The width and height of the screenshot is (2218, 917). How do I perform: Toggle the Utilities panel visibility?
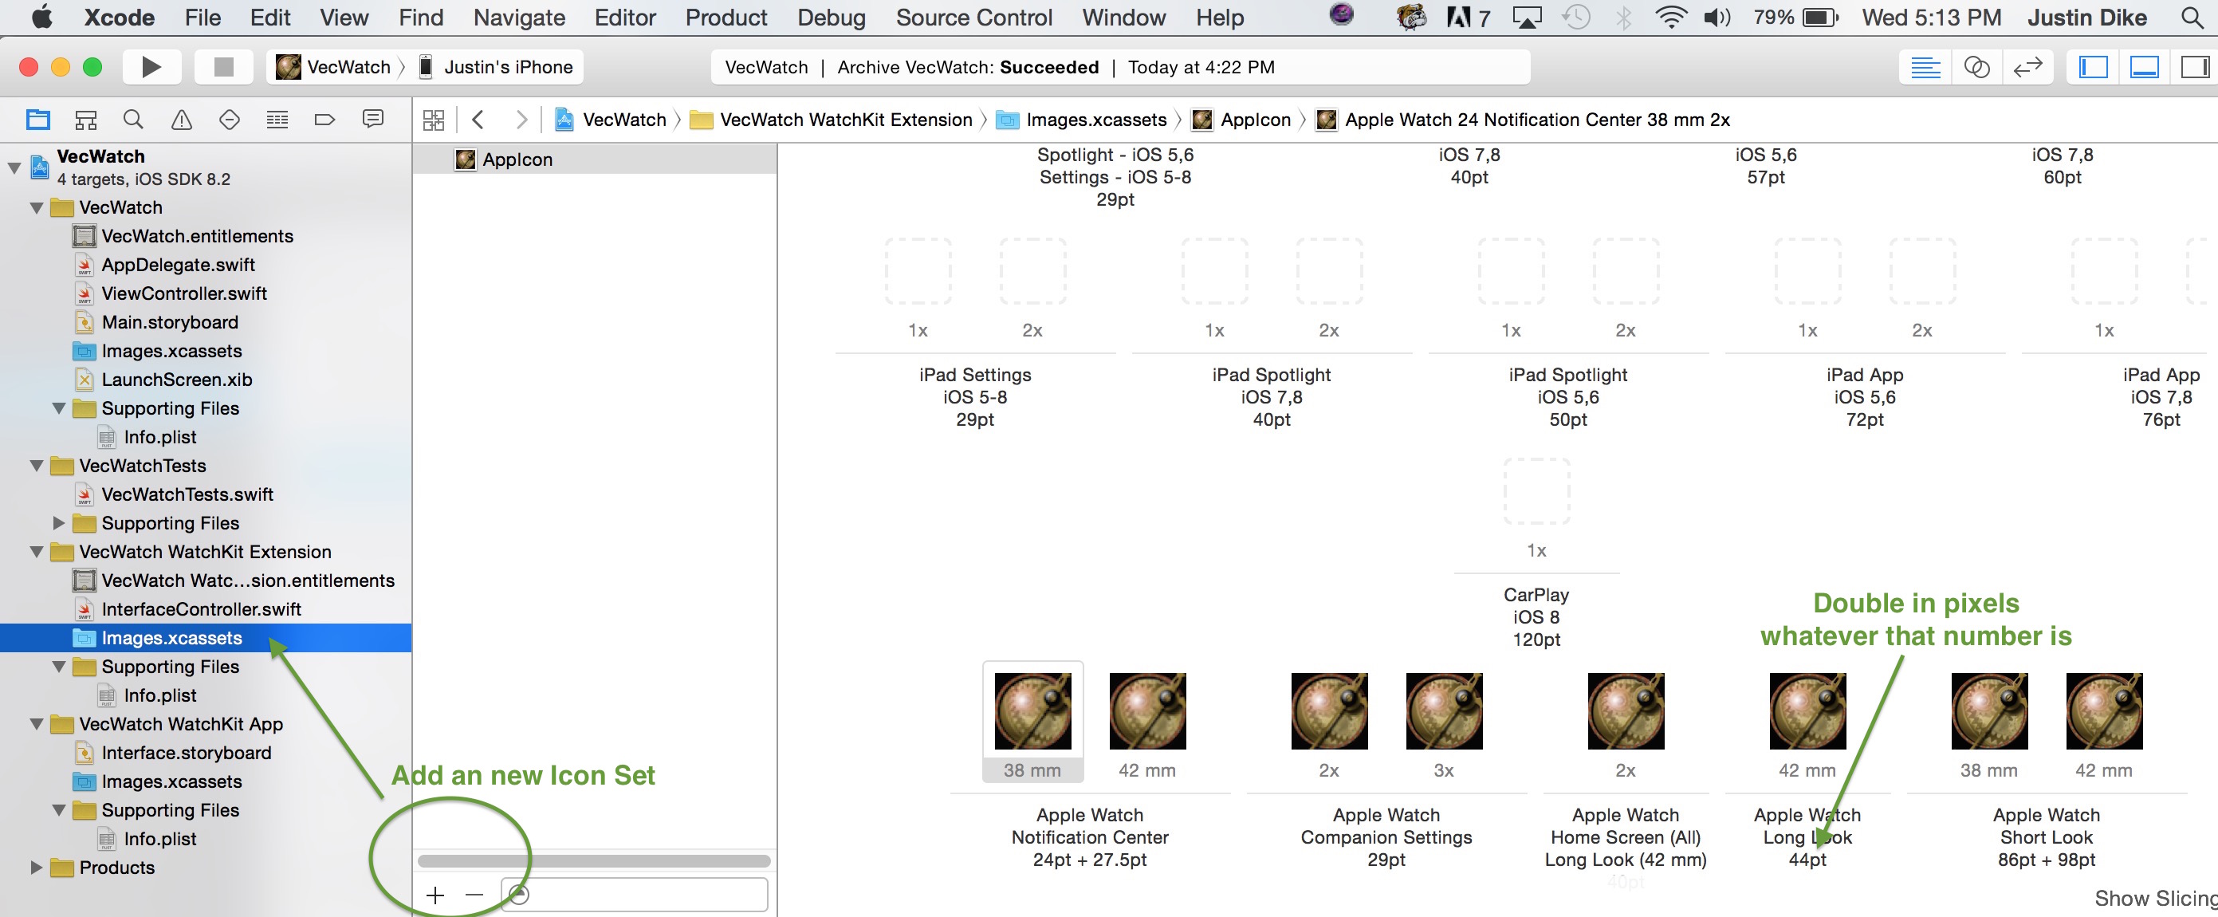pos(2194,67)
